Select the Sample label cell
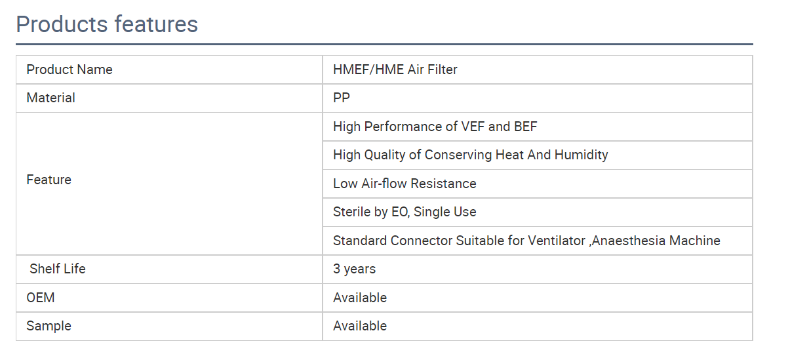 (x=169, y=326)
